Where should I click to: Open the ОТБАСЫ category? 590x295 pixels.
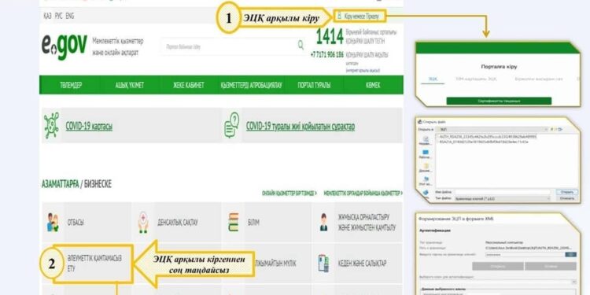[76, 223]
